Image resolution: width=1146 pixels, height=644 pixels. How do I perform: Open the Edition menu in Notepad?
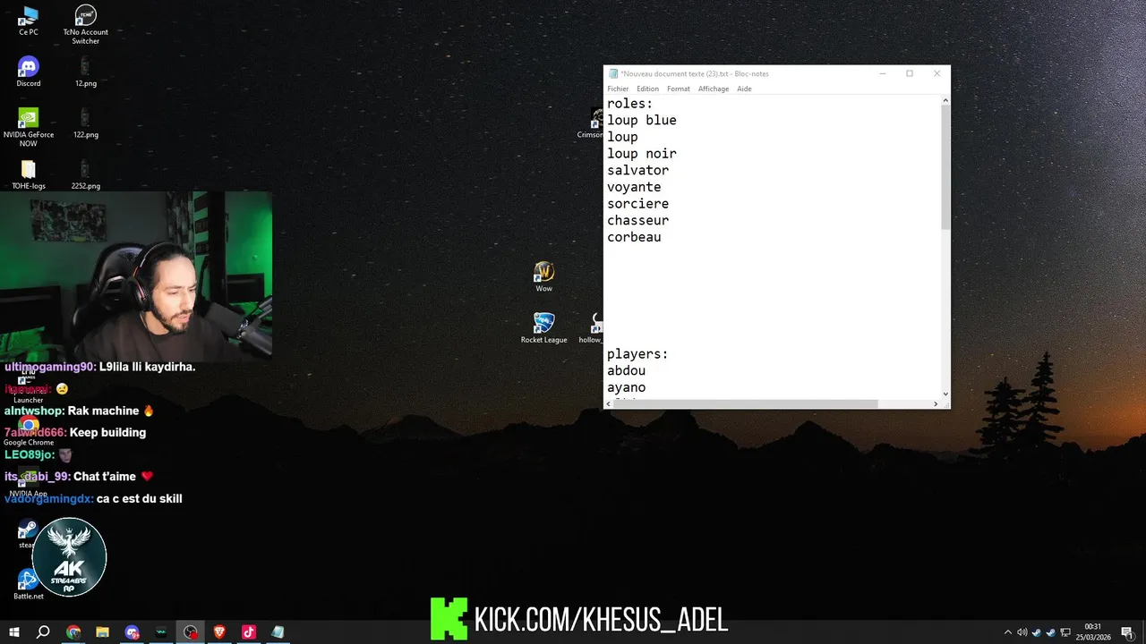(x=647, y=89)
